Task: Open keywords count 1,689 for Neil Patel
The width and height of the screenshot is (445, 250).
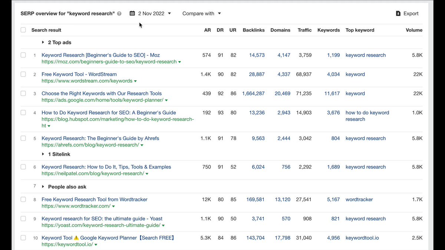Action: pyautogui.click(x=333, y=167)
